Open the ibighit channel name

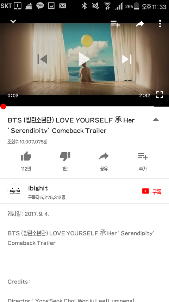(38, 188)
